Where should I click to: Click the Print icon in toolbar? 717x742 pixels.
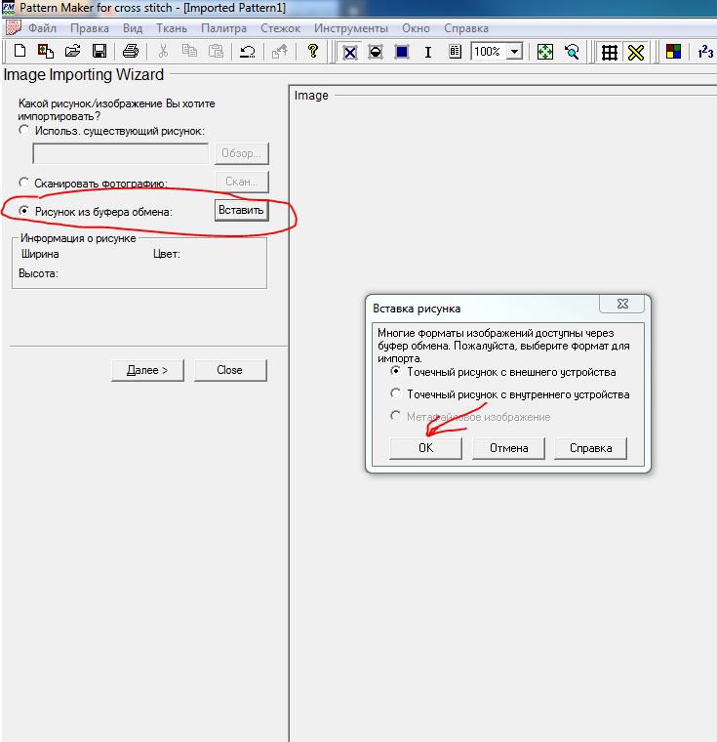(131, 52)
